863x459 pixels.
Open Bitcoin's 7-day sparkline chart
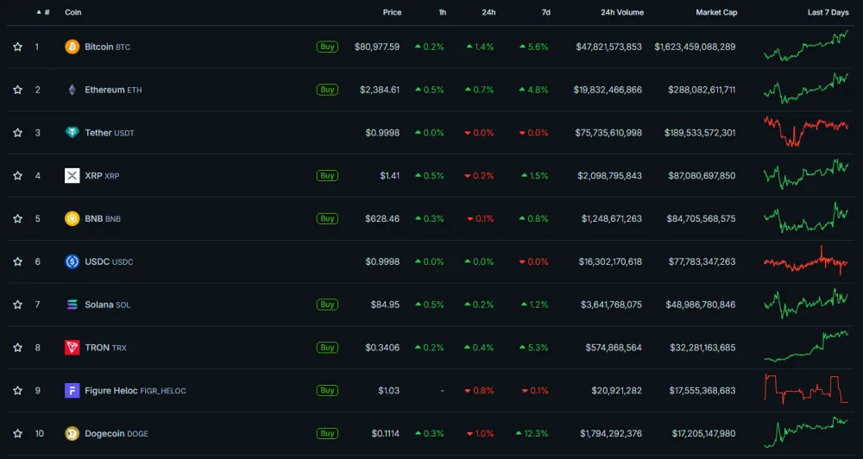pyautogui.click(x=806, y=46)
